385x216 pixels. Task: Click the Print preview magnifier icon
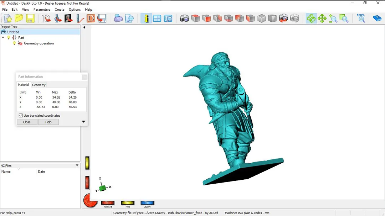coord(129,19)
